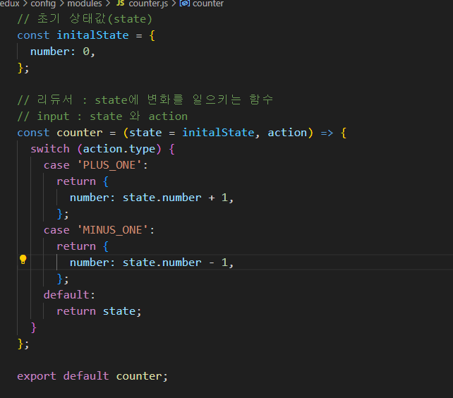The height and width of the screenshot is (398, 453).
Task: Click 'initalState' default parameter value
Action: [x=218, y=133]
